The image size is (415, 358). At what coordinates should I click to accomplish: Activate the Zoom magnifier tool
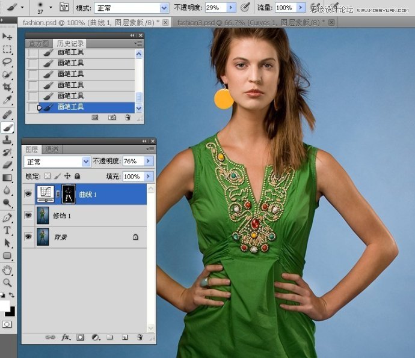point(7,282)
